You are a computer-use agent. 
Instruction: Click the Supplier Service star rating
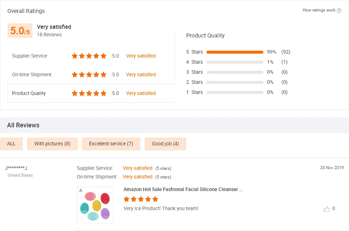pyautogui.click(x=89, y=56)
